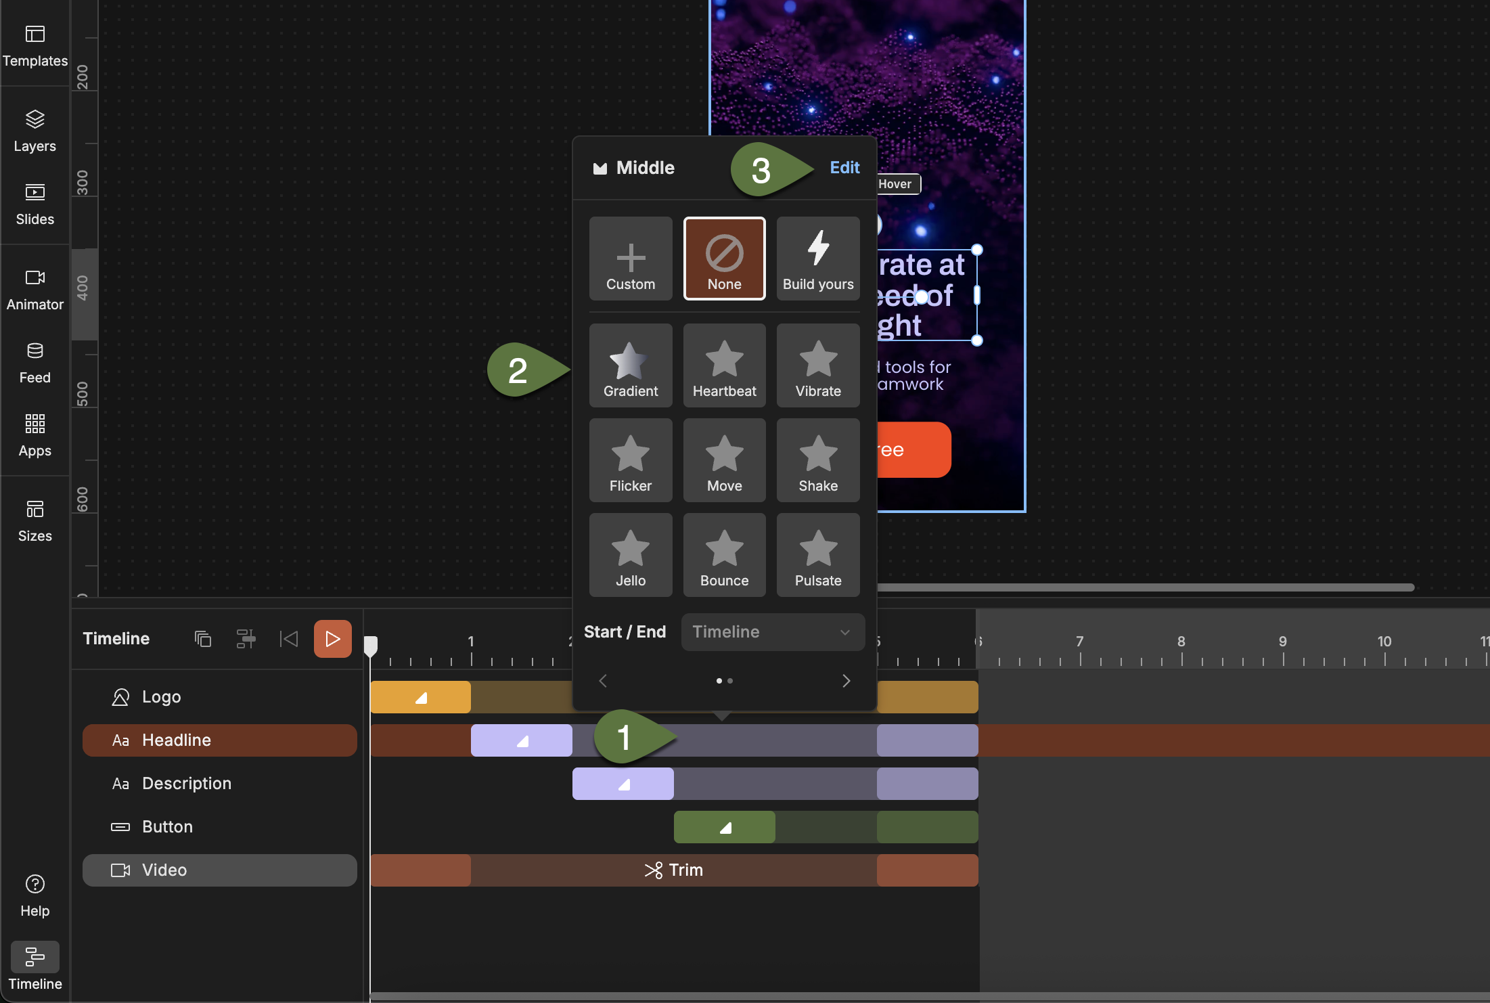Select the None animation option

point(725,259)
